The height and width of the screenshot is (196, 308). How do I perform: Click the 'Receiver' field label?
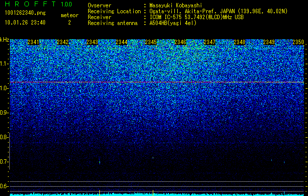(x=99, y=17)
